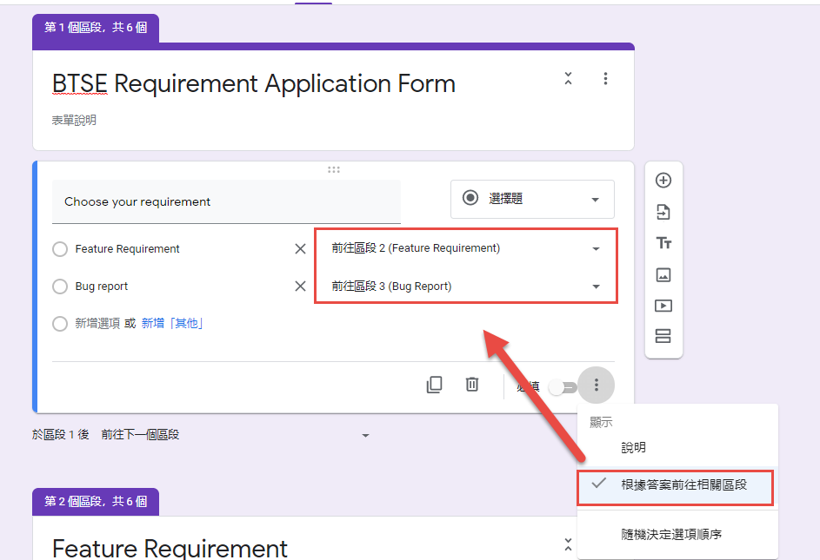
Task: Open the 選擇題 question type dropdown
Action: [x=532, y=199]
